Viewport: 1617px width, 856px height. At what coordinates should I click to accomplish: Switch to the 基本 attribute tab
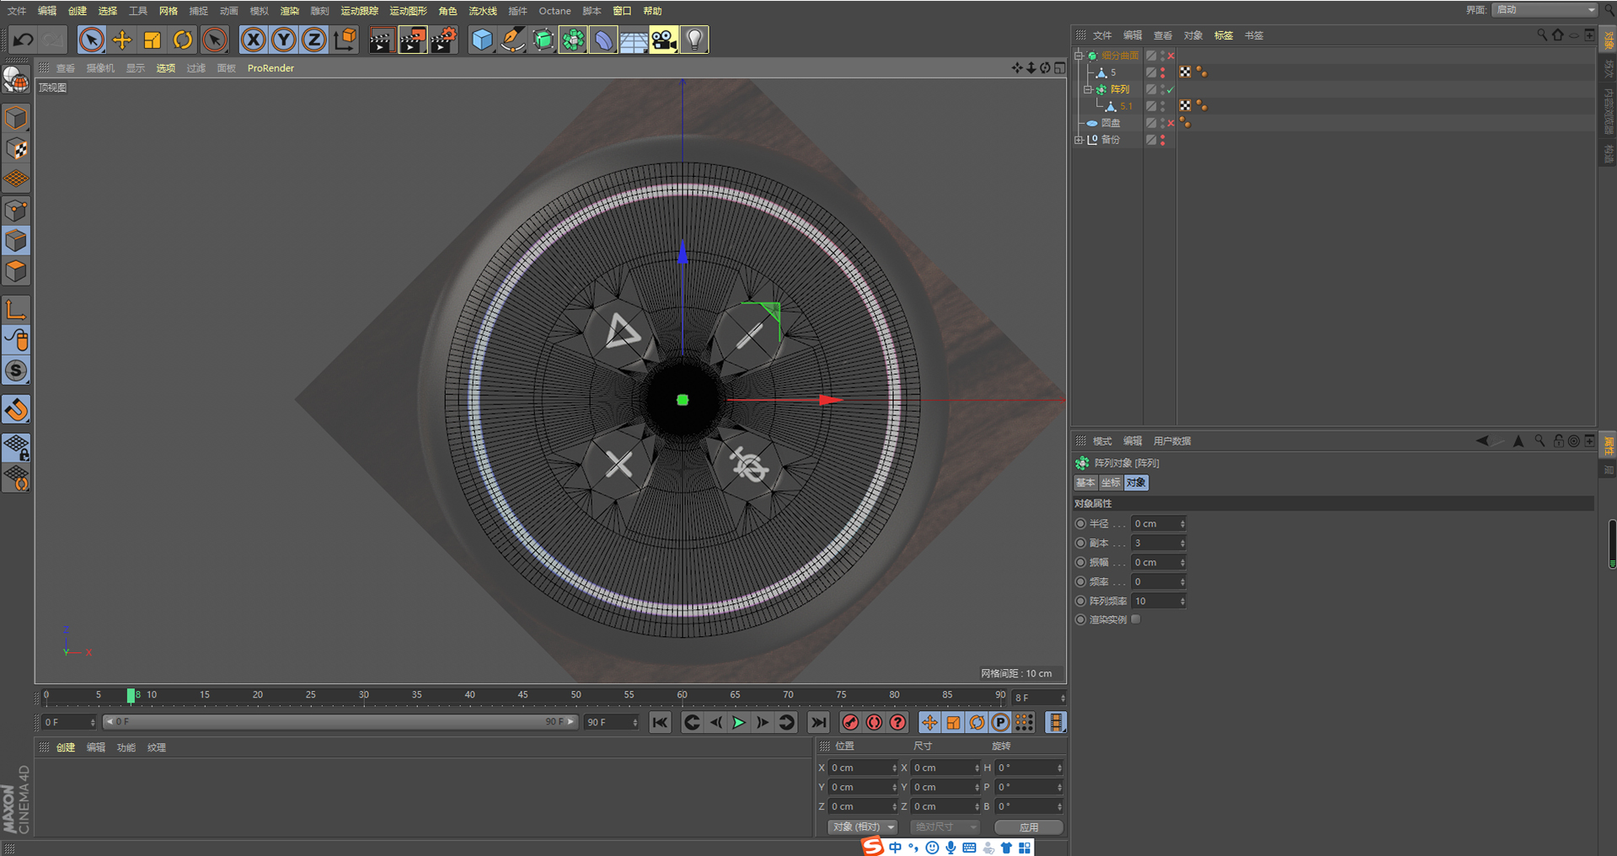1085,483
